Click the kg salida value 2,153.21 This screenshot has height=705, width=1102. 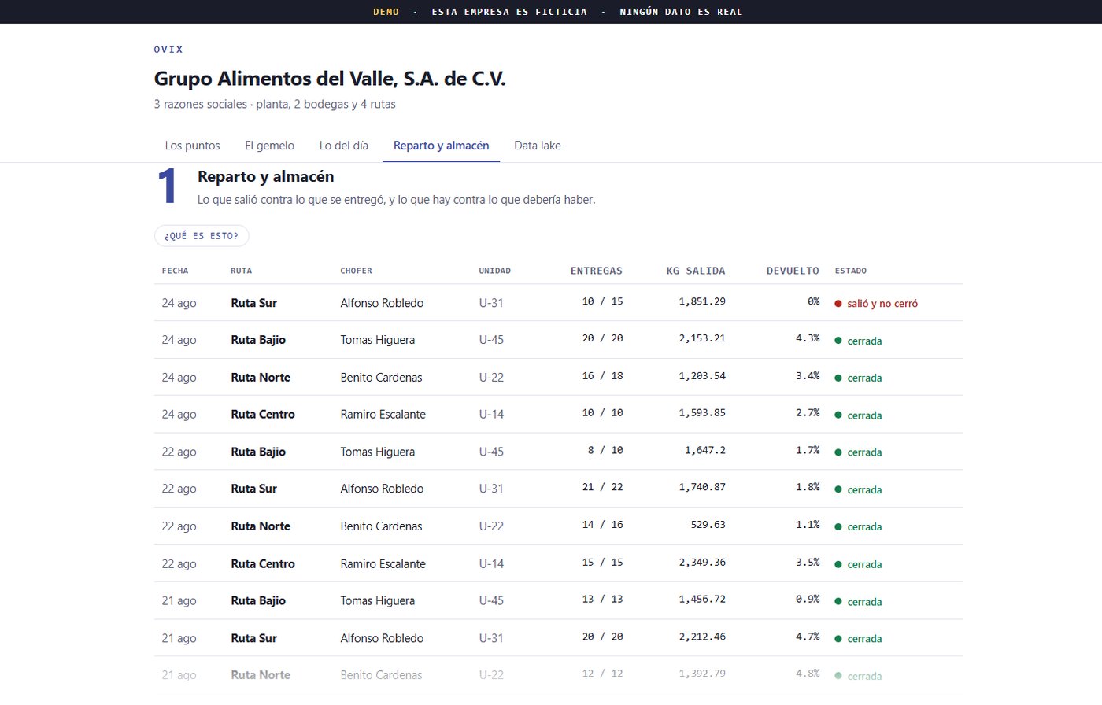(702, 338)
